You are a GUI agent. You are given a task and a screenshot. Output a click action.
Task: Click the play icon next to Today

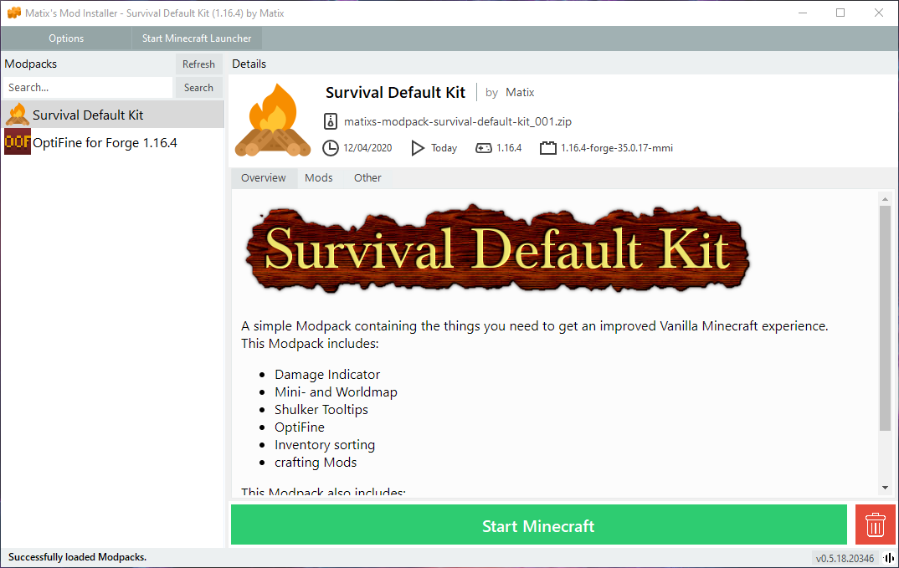(x=416, y=147)
